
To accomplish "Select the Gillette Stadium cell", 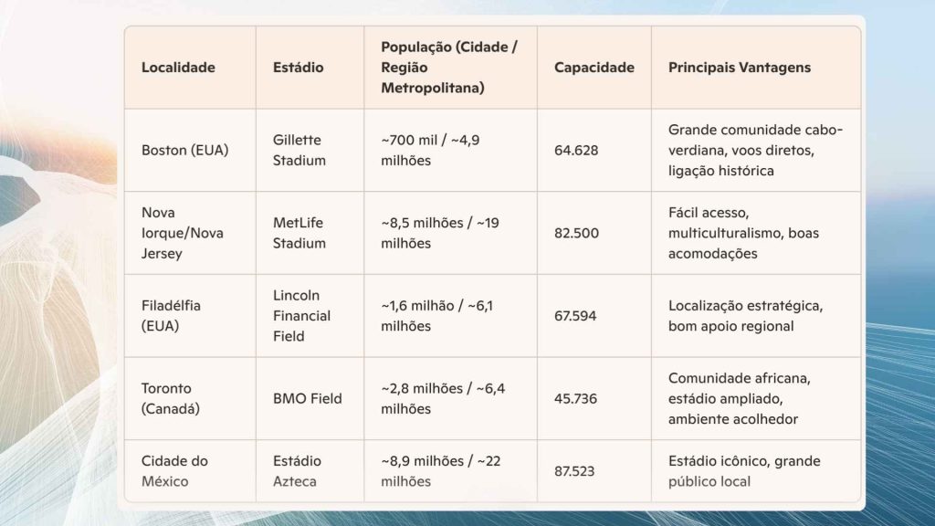I will [x=298, y=150].
